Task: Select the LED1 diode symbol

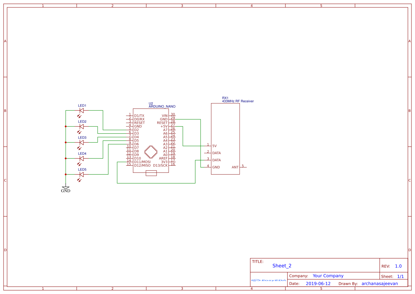Action: pos(81,111)
